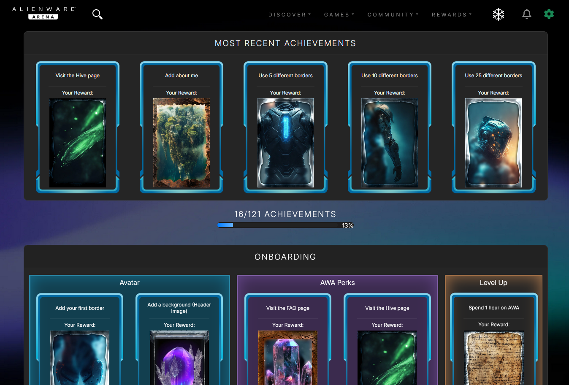Click the snowflake theme icon
The image size is (569, 385).
click(x=499, y=14)
